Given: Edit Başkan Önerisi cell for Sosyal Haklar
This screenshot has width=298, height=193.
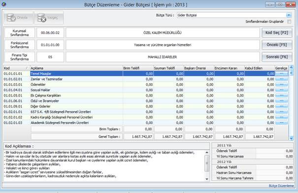Looking at the screenshot, I should tap(199, 90).
